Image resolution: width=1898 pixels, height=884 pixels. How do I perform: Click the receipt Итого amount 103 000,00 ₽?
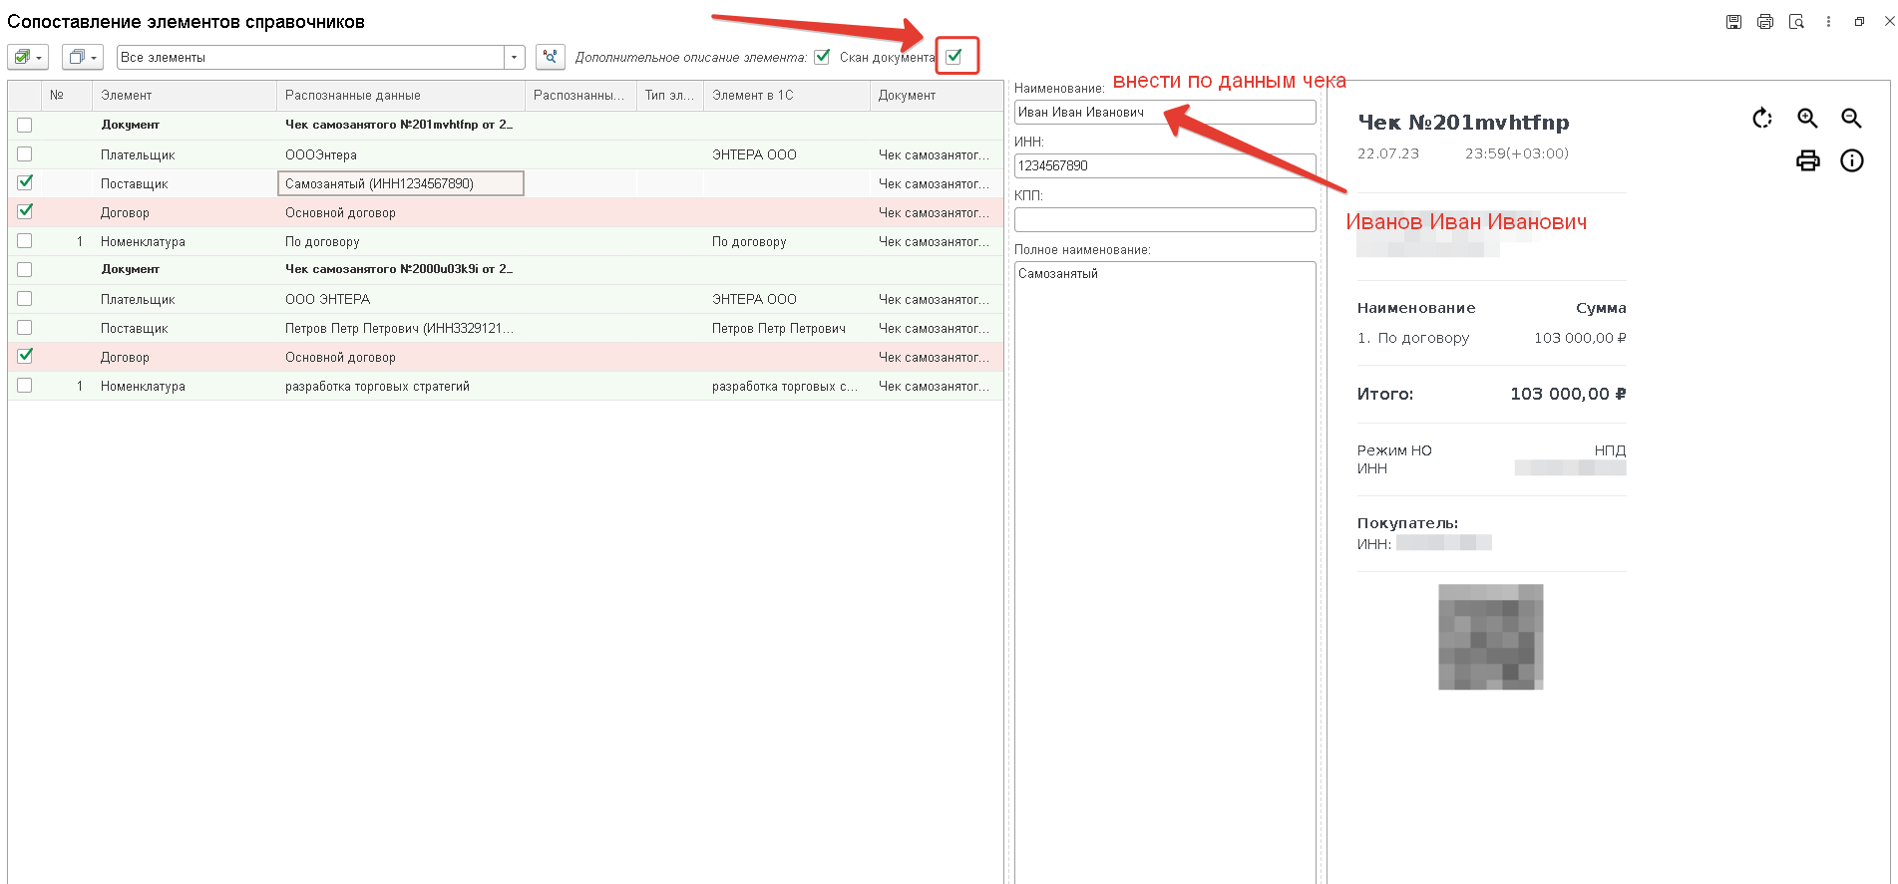pyautogui.click(x=1568, y=394)
